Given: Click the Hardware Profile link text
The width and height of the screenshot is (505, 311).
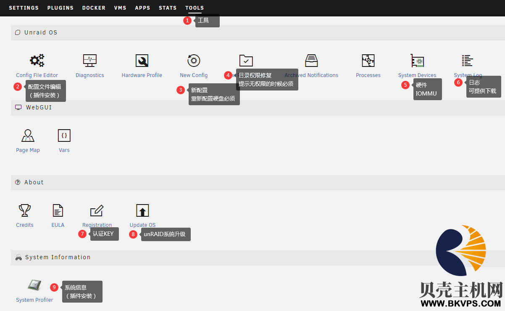Looking at the screenshot, I should click(x=142, y=75).
